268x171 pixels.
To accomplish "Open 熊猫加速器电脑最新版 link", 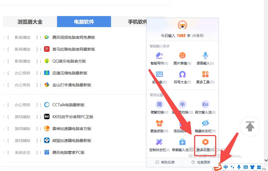I will click(x=72, y=141).
